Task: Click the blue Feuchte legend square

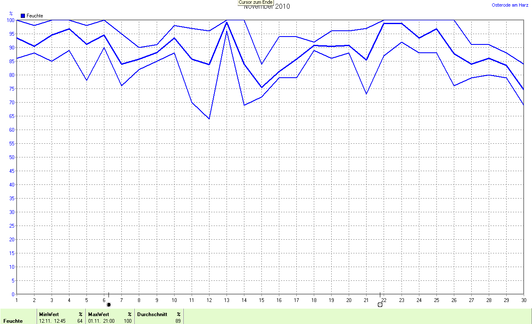Action: (x=23, y=16)
